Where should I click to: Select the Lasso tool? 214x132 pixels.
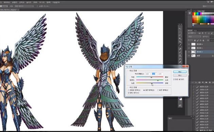coord(180,35)
